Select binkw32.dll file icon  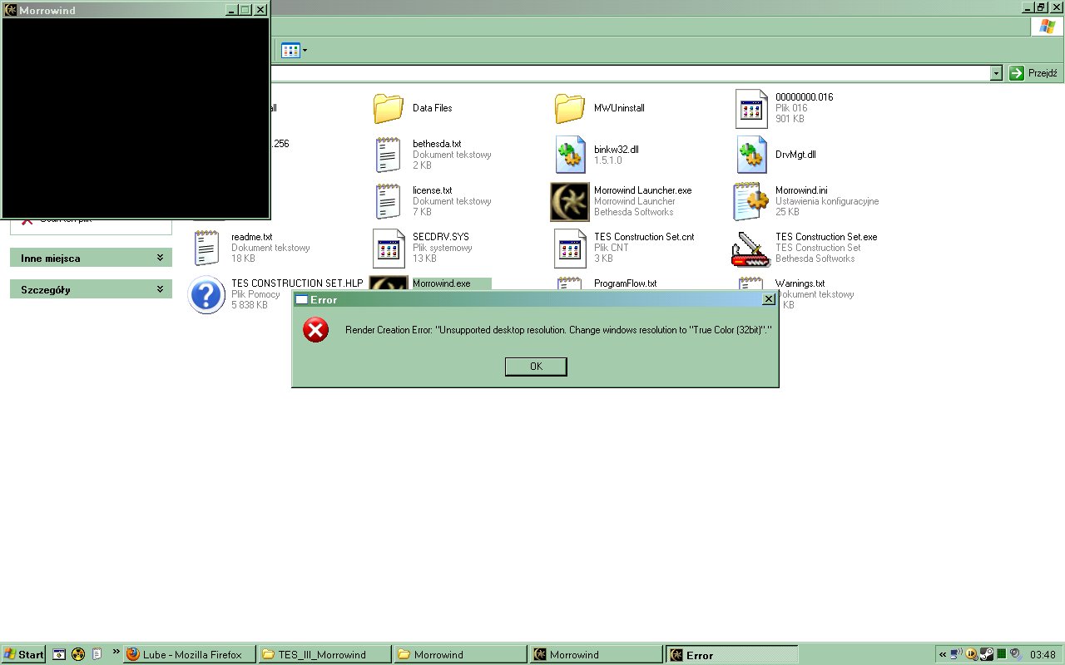pyautogui.click(x=571, y=155)
